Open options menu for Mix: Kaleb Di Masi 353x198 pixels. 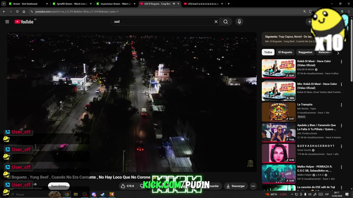click(341, 84)
